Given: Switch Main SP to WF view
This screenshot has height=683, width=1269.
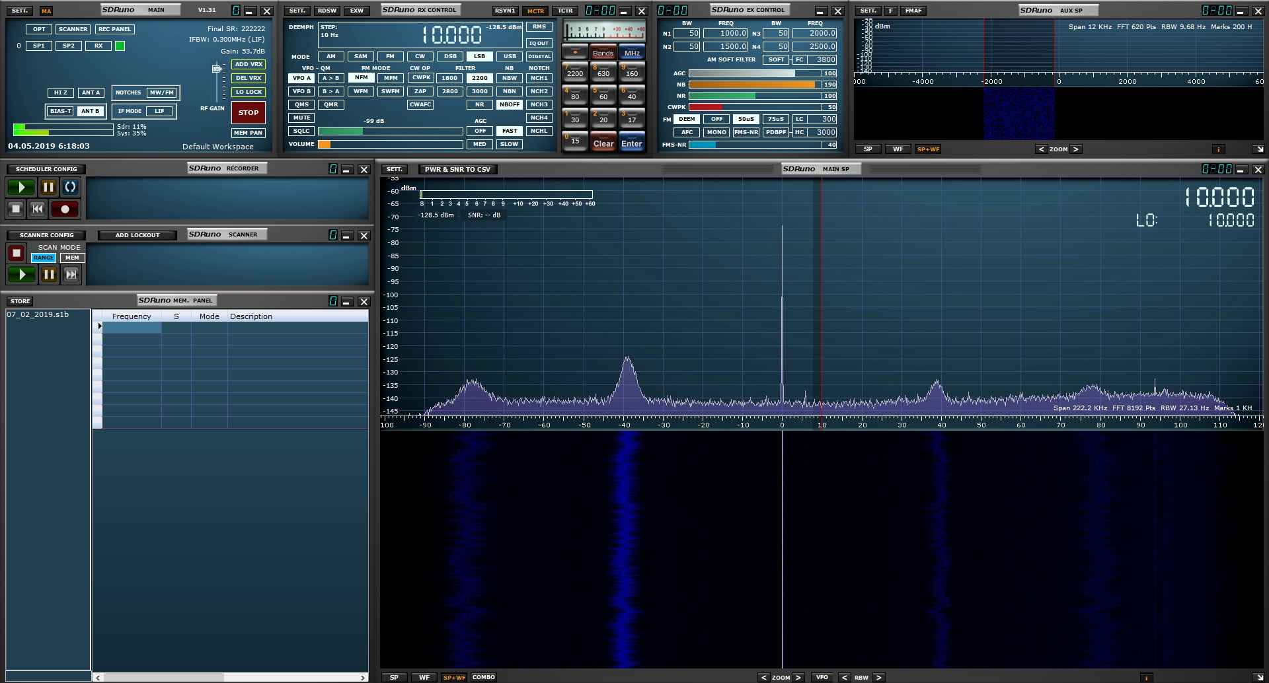Looking at the screenshot, I should (424, 677).
